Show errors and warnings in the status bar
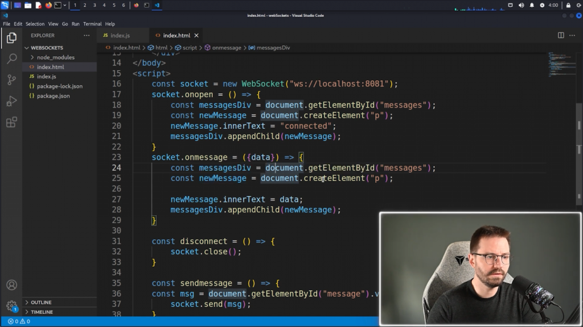This screenshot has width=583, height=327. [19, 321]
